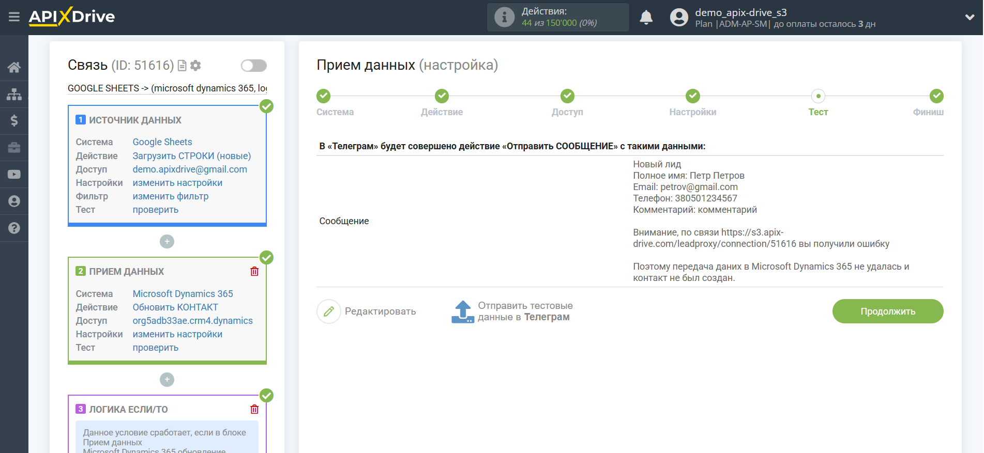Click the Действия counter panel
Viewport: 984px width, 453px height.
(x=558, y=17)
